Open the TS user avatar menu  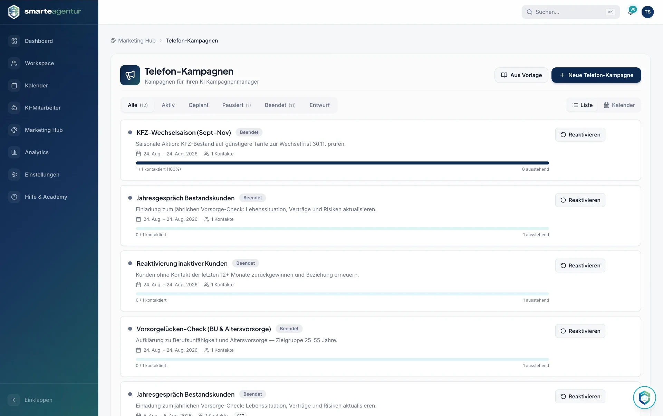[647, 12]
